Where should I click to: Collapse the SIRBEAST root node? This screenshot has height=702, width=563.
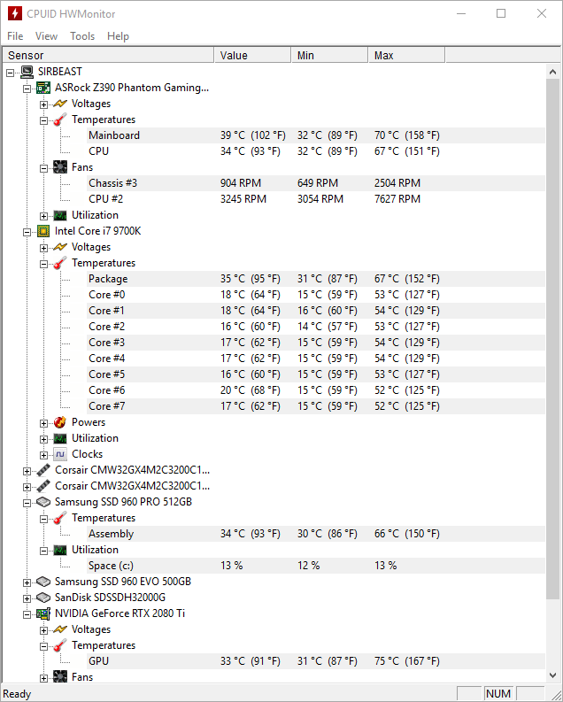(x=11, y=73)
